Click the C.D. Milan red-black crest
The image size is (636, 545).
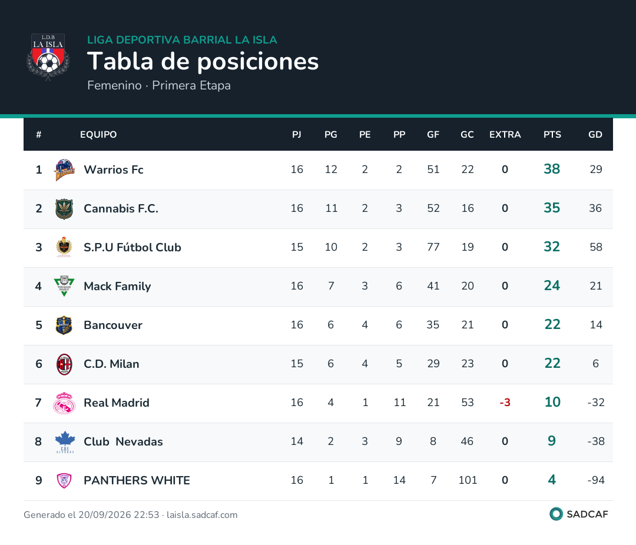coord(64,364)
